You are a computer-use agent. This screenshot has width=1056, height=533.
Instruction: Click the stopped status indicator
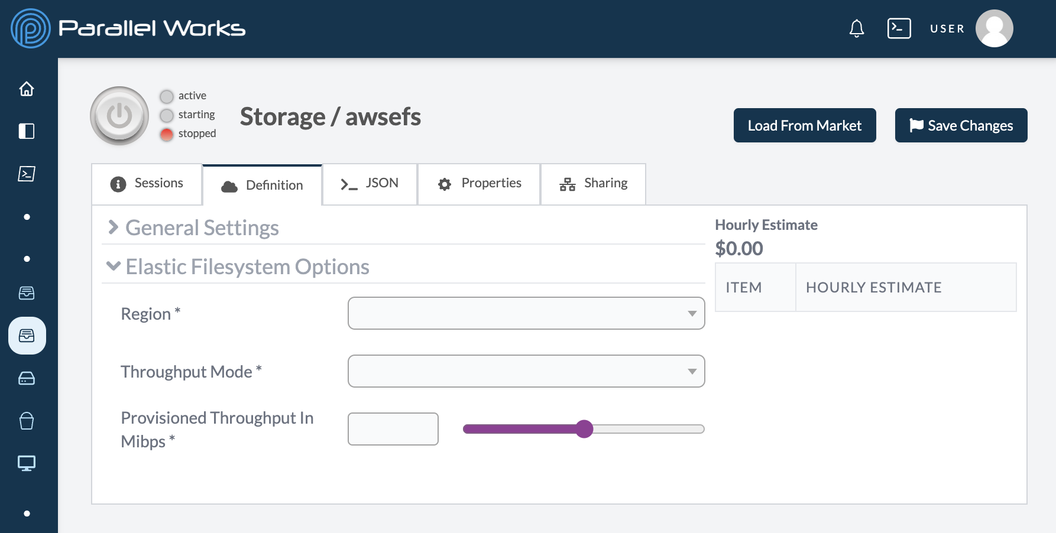167,134
